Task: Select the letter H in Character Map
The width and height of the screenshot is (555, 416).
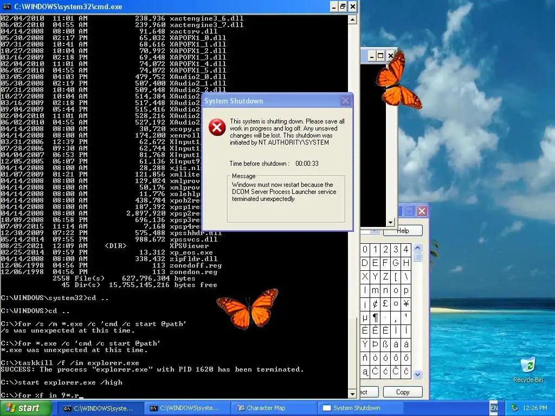Action: (406, 263)
